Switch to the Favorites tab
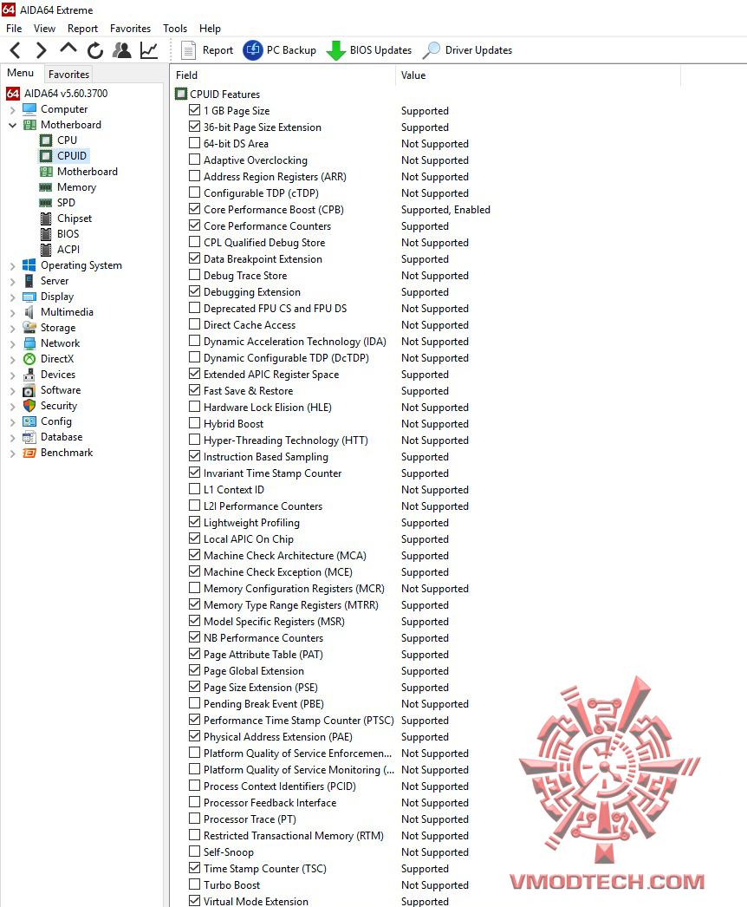Screen dimensions: 747x907 [x=68, y=74]
